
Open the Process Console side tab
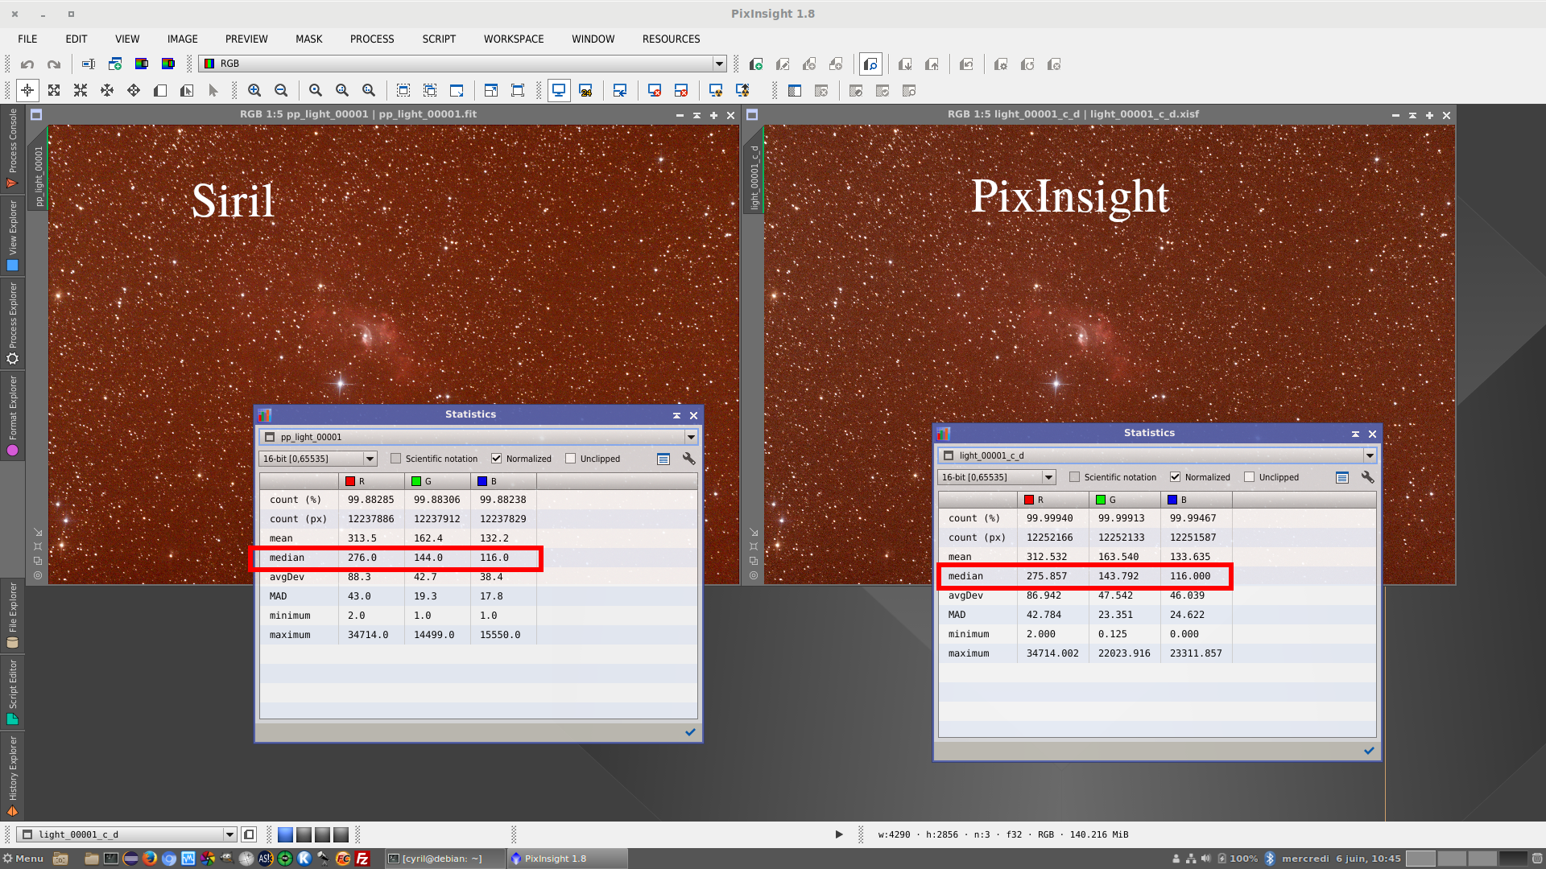click(12, 145)
